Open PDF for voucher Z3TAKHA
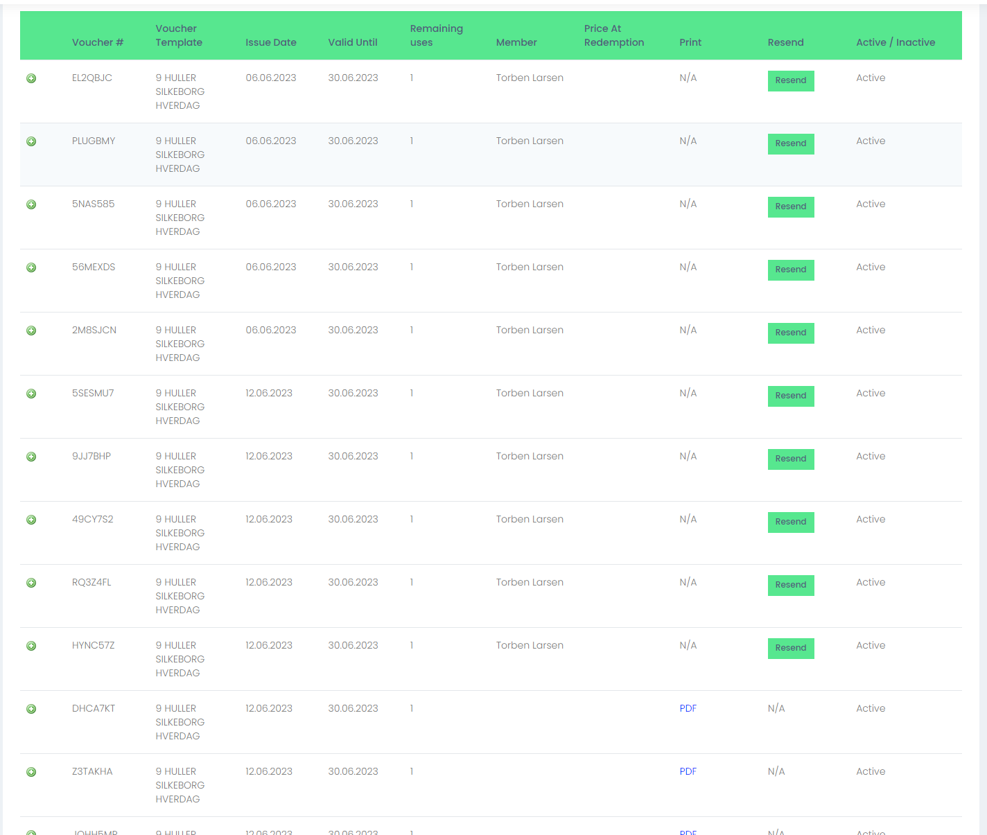 coord(688,771)
